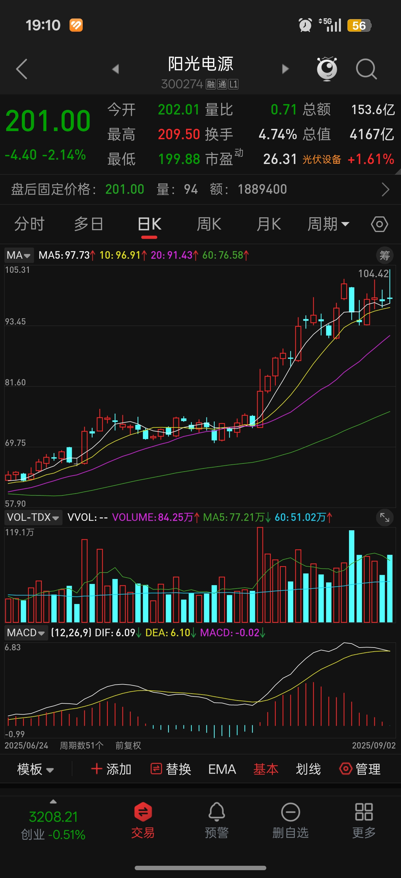
Task: Select the 日K daily candlestick tab
Action: pos(149,224)
